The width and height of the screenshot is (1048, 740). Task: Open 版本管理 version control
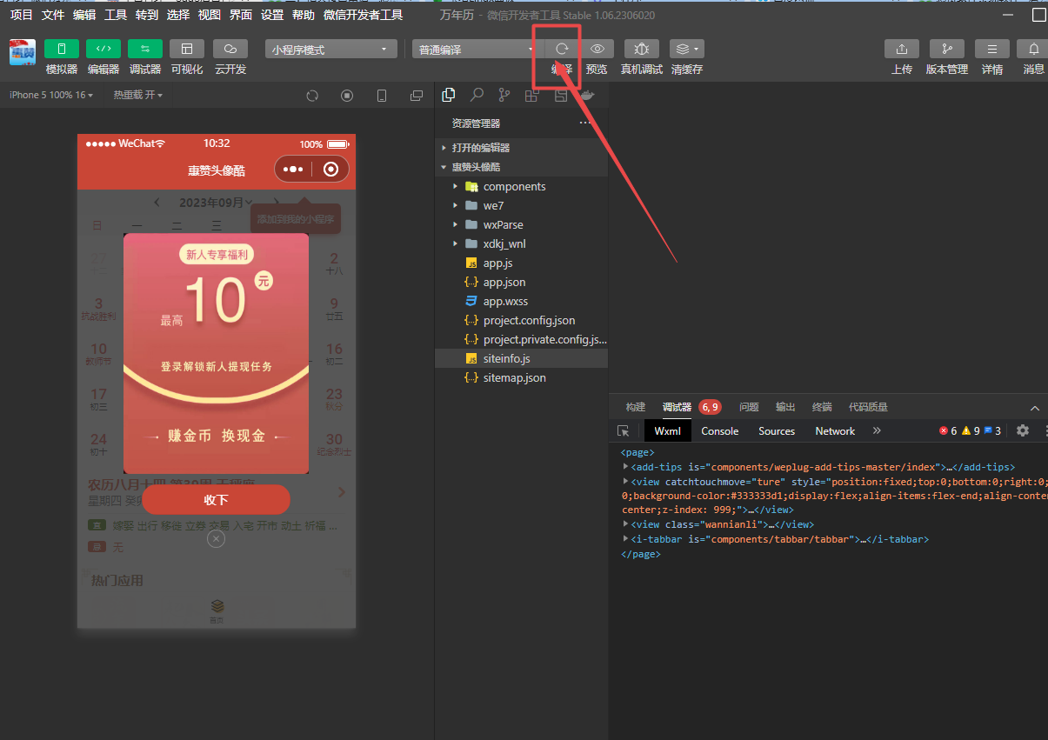tap(947, 49)
